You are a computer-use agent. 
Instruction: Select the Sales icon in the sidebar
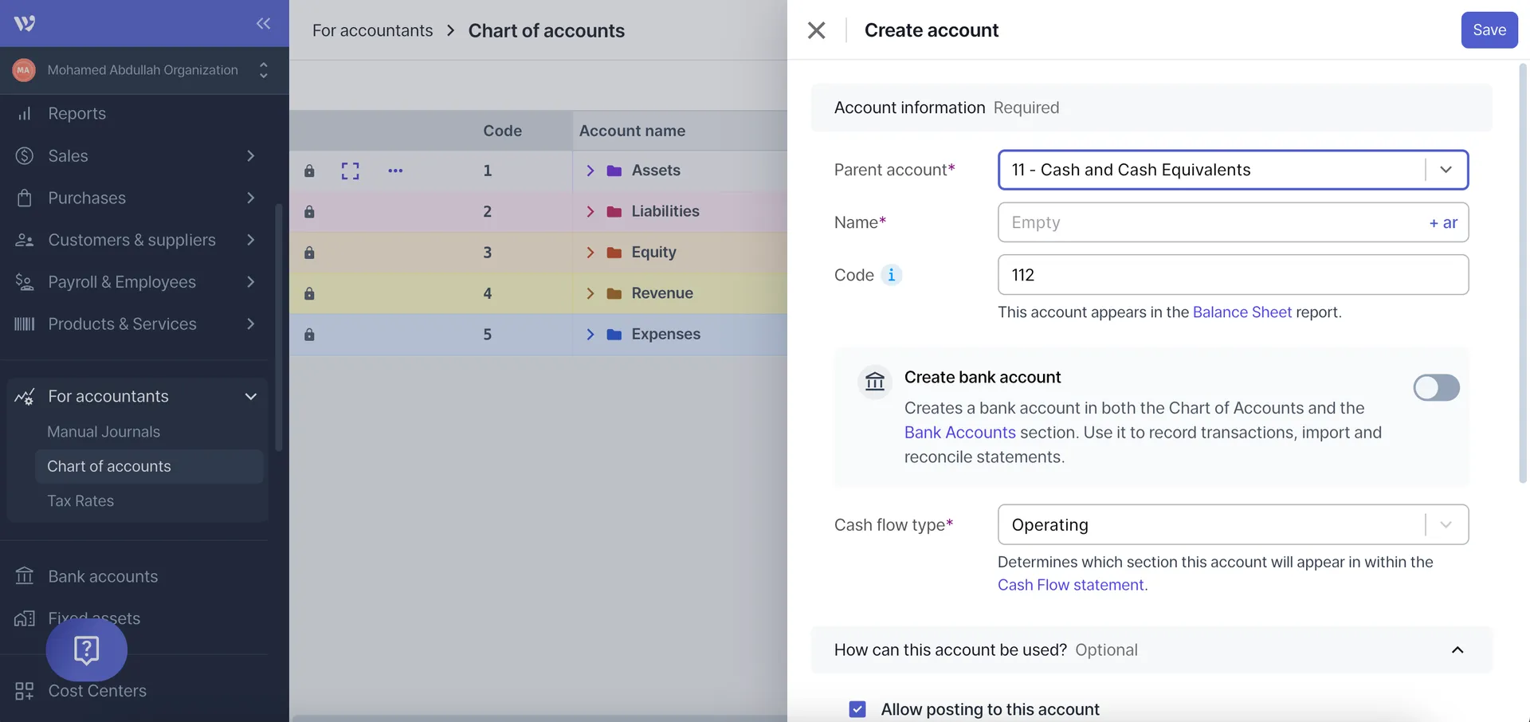click(x=24, y=155)
